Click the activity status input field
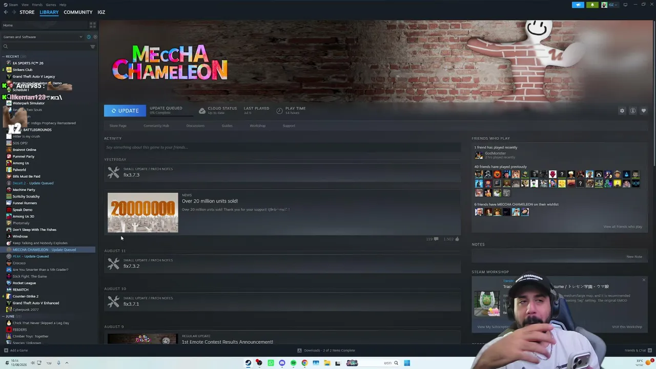 (x=282, y=147)
